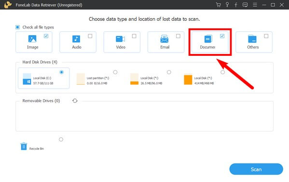Click the Recycle Bin trash icon
This screenshot has width=289, height=182.
(24, 146)
